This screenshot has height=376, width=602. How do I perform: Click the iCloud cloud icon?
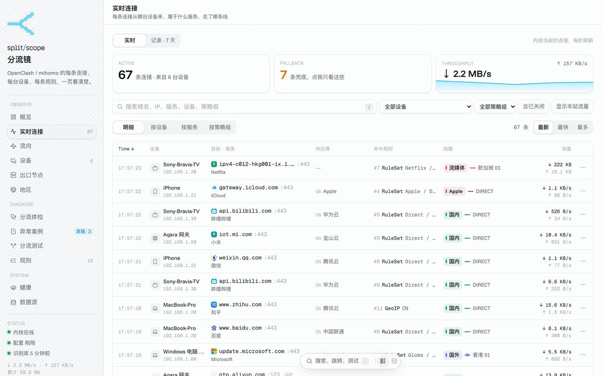[214, 187]
